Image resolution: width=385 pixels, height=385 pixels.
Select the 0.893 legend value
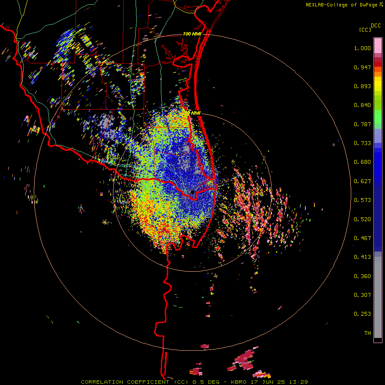click(362, 86)
